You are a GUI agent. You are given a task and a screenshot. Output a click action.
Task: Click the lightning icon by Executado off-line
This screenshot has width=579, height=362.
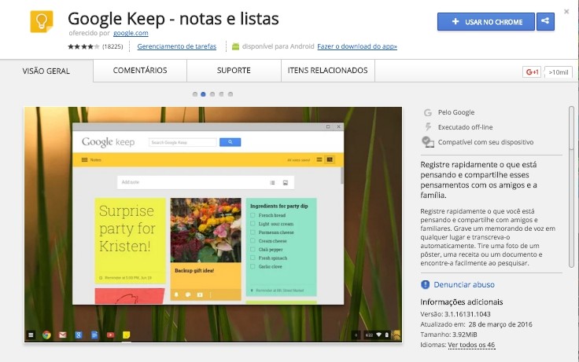[427, 126]
